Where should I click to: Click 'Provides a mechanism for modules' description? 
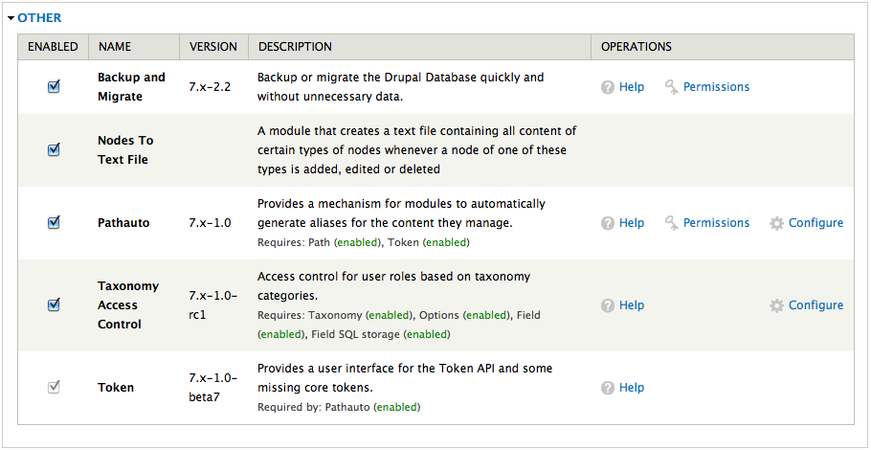[402, 214]
